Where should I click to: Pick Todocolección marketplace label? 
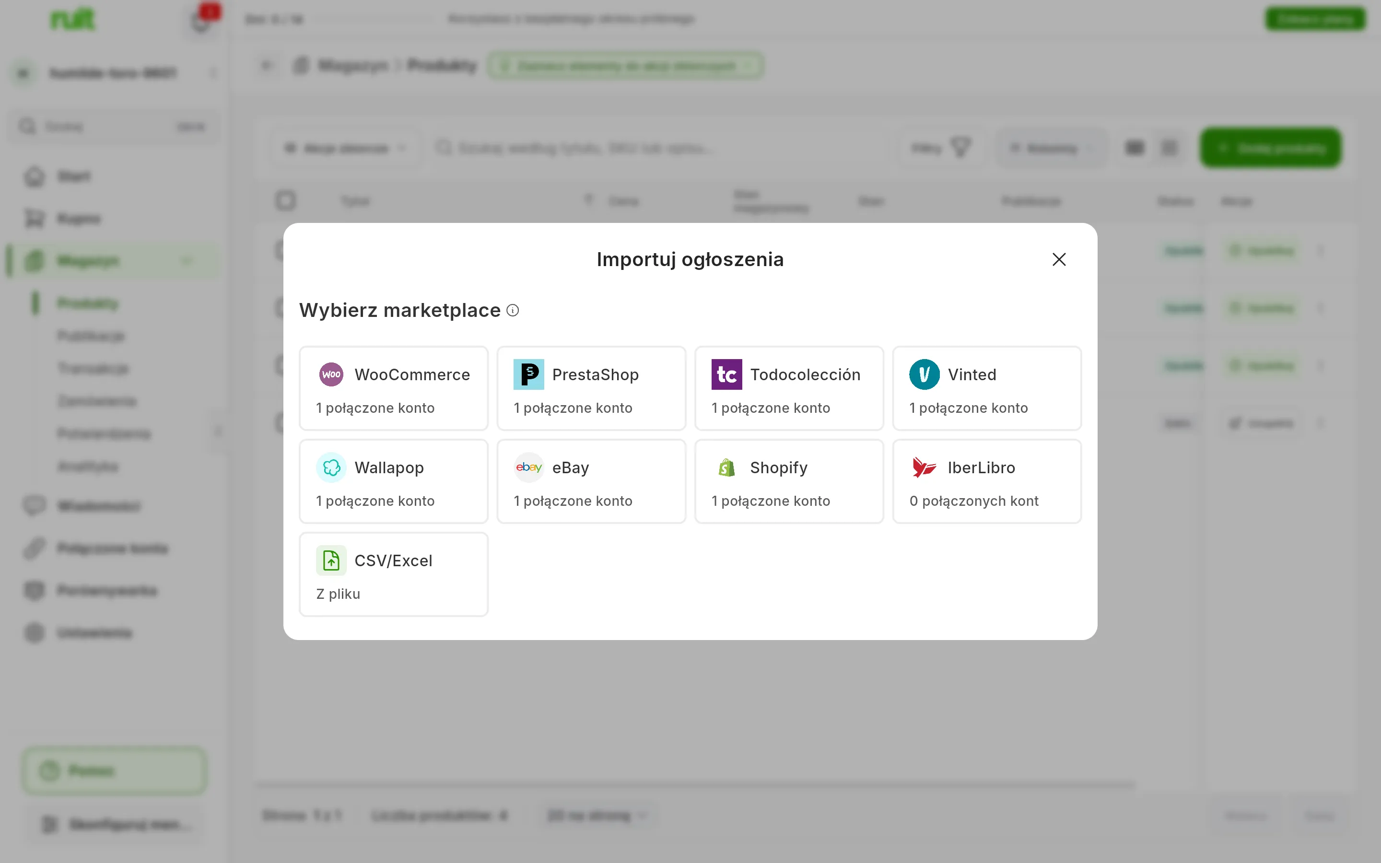pos(805,374)
